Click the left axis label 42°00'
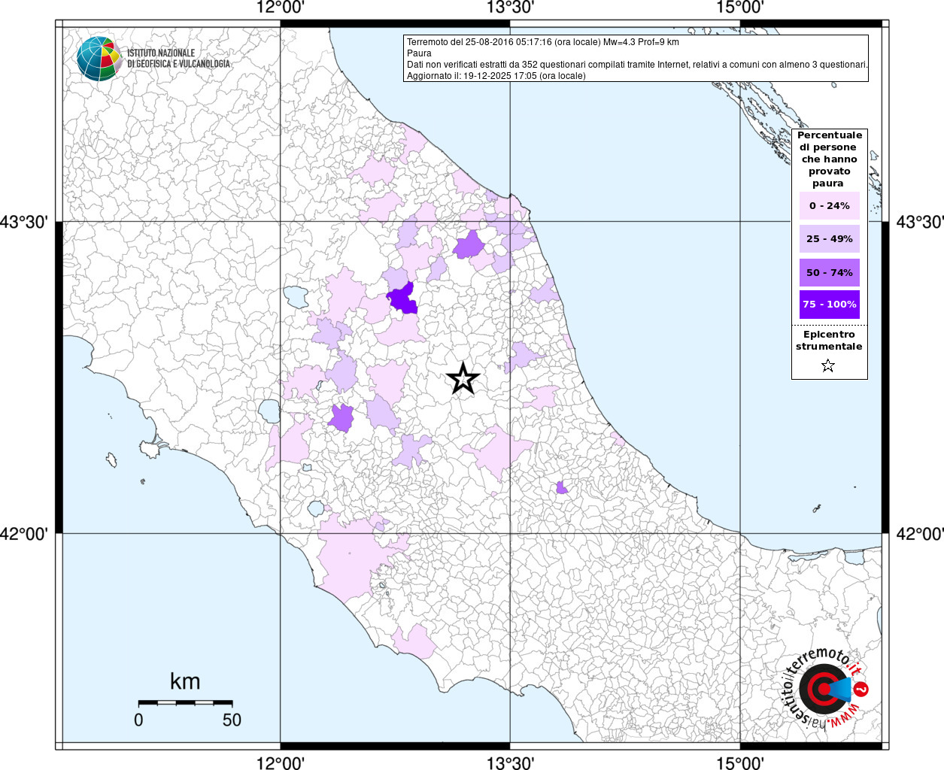The width and height of the screenshot is (944, 770). click(x=24, y=534)
